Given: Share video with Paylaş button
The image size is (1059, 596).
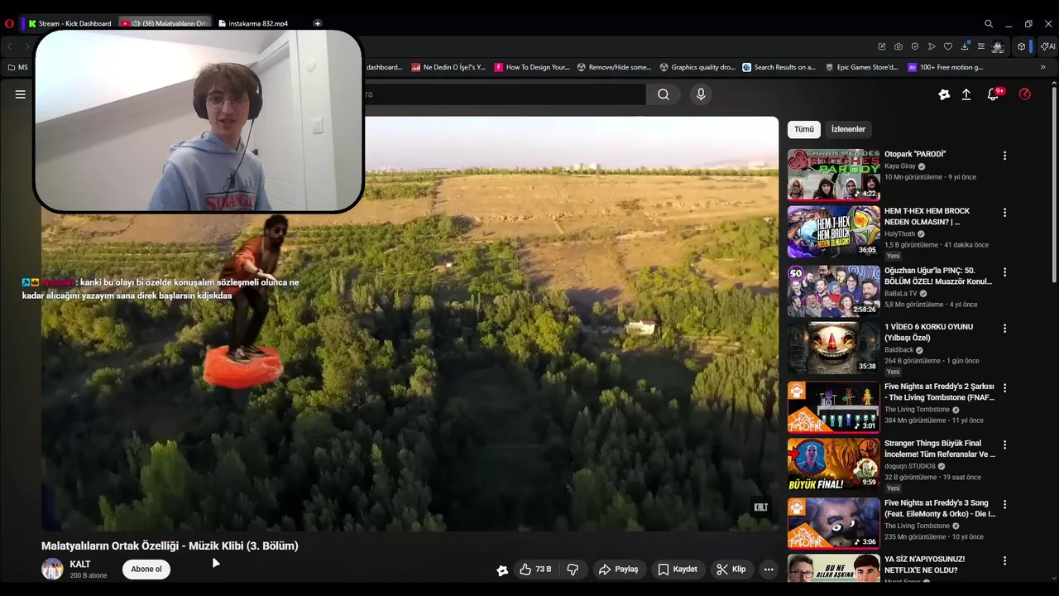Looking at the screenshot, I should tap(619, 570).
